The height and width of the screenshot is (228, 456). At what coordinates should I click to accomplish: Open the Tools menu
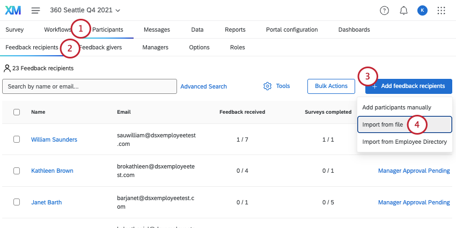[277, 86]
